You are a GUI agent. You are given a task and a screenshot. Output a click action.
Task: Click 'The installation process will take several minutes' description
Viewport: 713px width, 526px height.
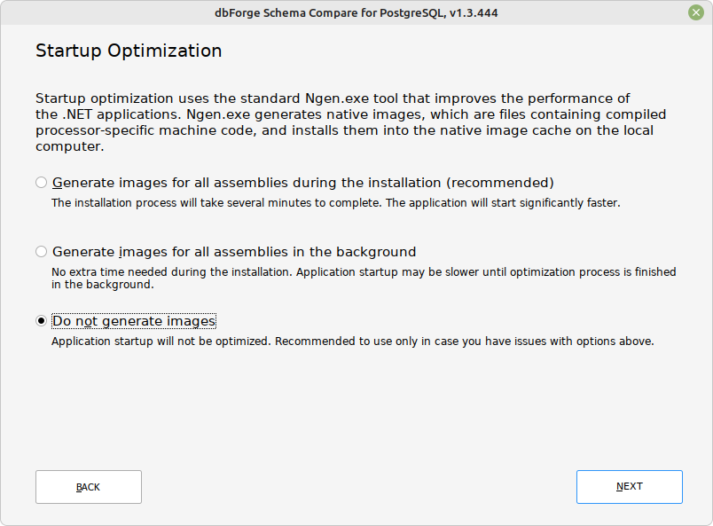pos(335,202)
